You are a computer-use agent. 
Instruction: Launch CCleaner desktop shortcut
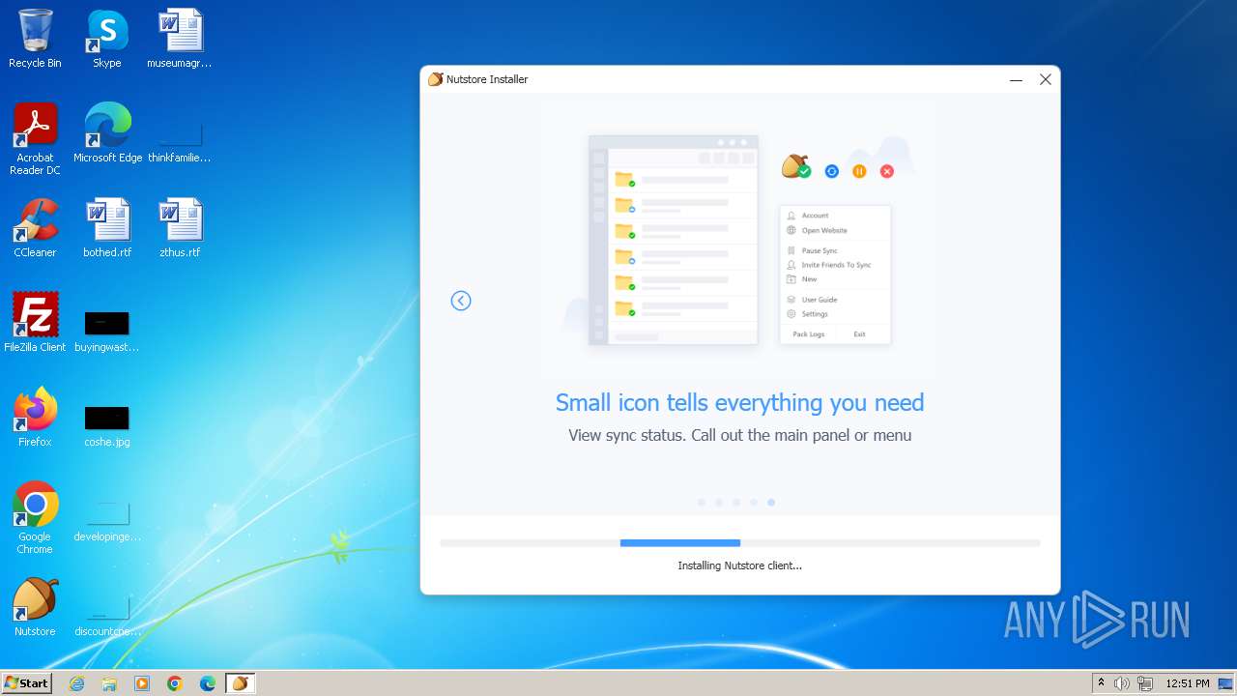click(35, 228)
